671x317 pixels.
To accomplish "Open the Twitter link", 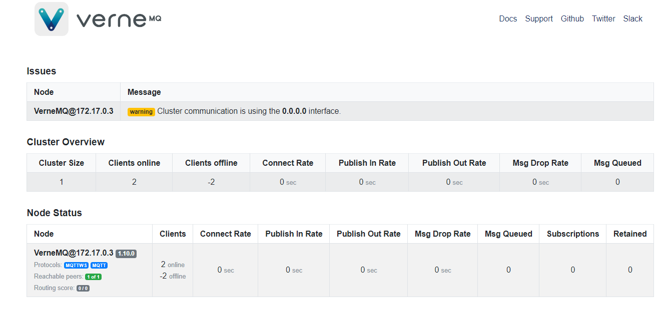I will tap(603, 19).
